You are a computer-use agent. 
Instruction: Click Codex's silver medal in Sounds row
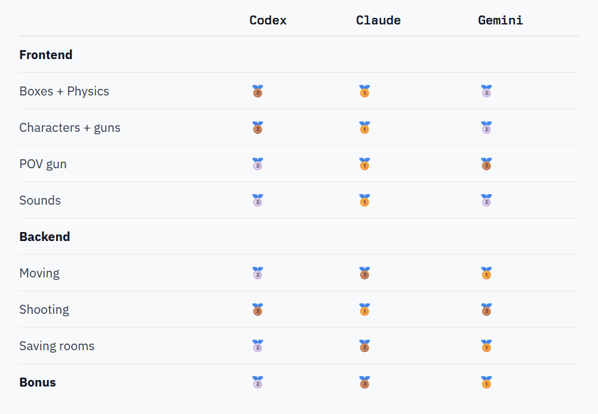(257, 200)
